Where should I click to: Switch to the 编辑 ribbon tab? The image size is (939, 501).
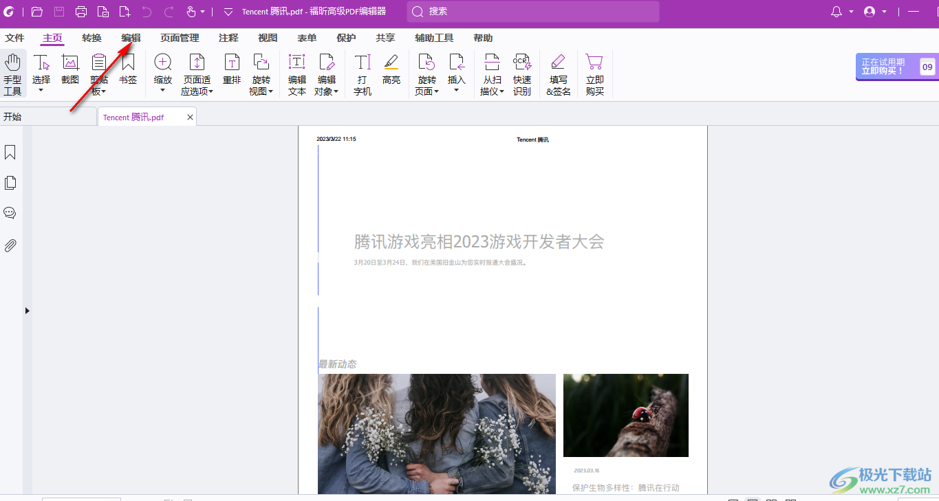(x=131, y=38)
